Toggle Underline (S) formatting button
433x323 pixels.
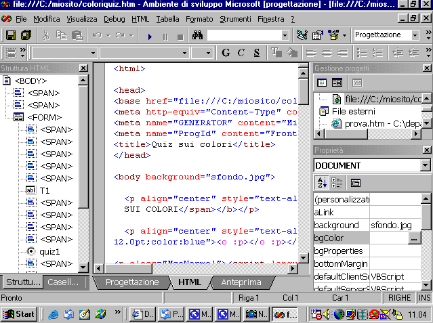click(257, 53)
